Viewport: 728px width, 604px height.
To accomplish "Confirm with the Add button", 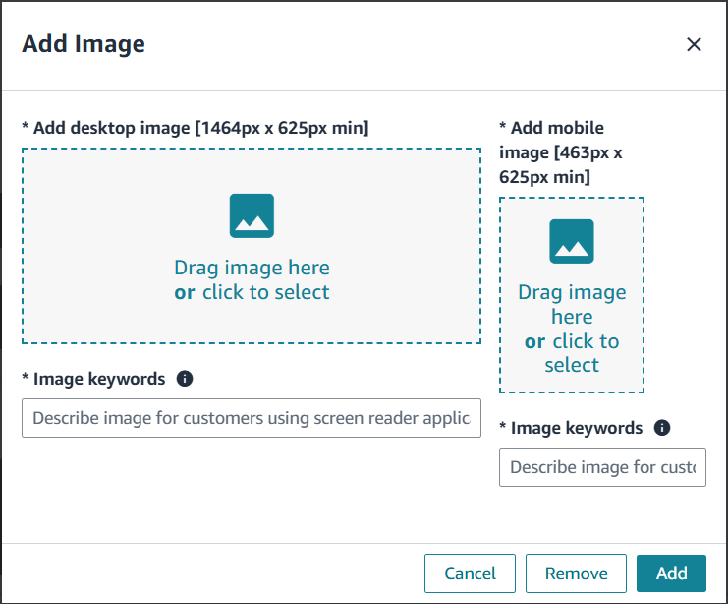I will click(x=671, y=574).
